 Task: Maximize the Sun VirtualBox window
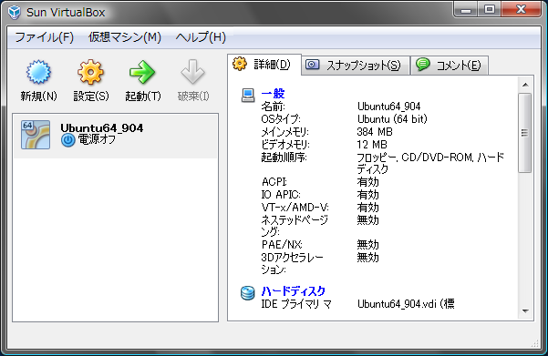click(490, 9)
